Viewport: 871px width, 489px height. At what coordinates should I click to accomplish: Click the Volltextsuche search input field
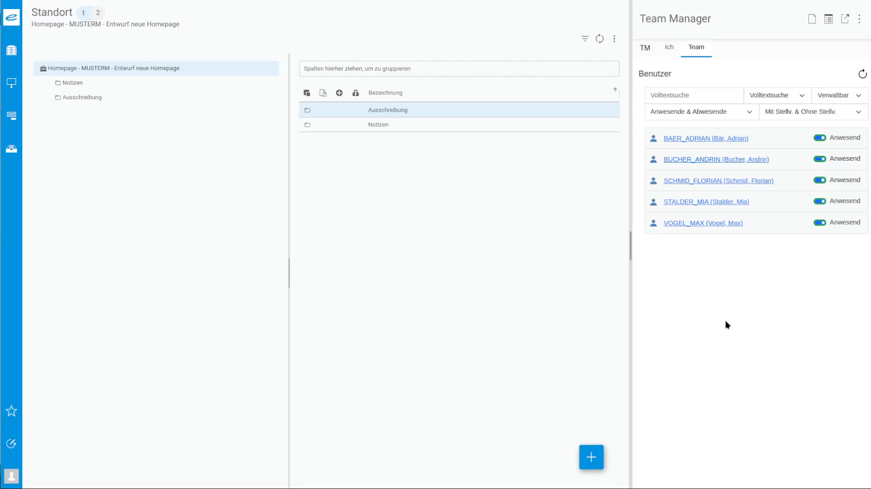click(x=694, y=96)
